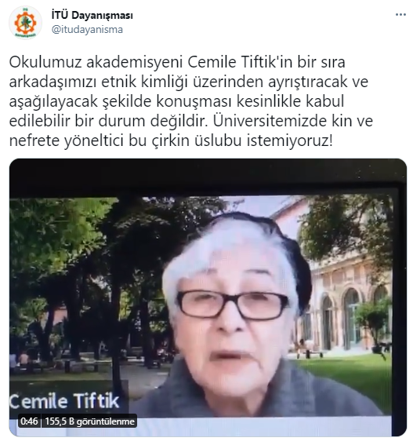Click the 0:46 video duration badge
This screenshot has width=413, height=445.
tap(29, 421)
